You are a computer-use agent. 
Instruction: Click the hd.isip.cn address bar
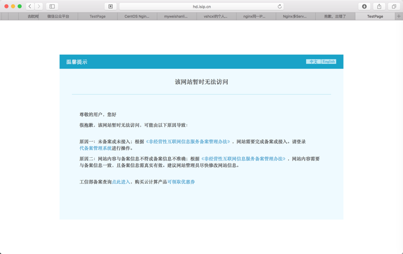coord(201,7)
